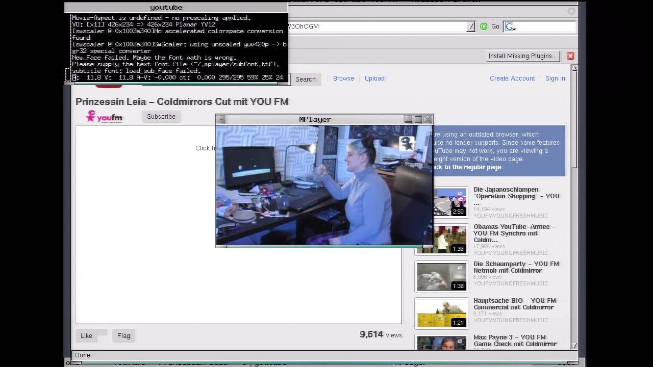The width and height of the screenshot is (653, 367).
Task: Open Hauptsache BIO video thumbnail
Action: (x=441, y=313)
